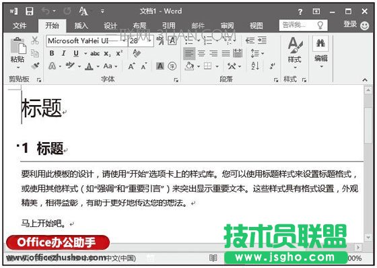The height and width of the screenshot is (268, 377).
Task: Apply subscript x₂ formatting
Action: coord(107,54)
